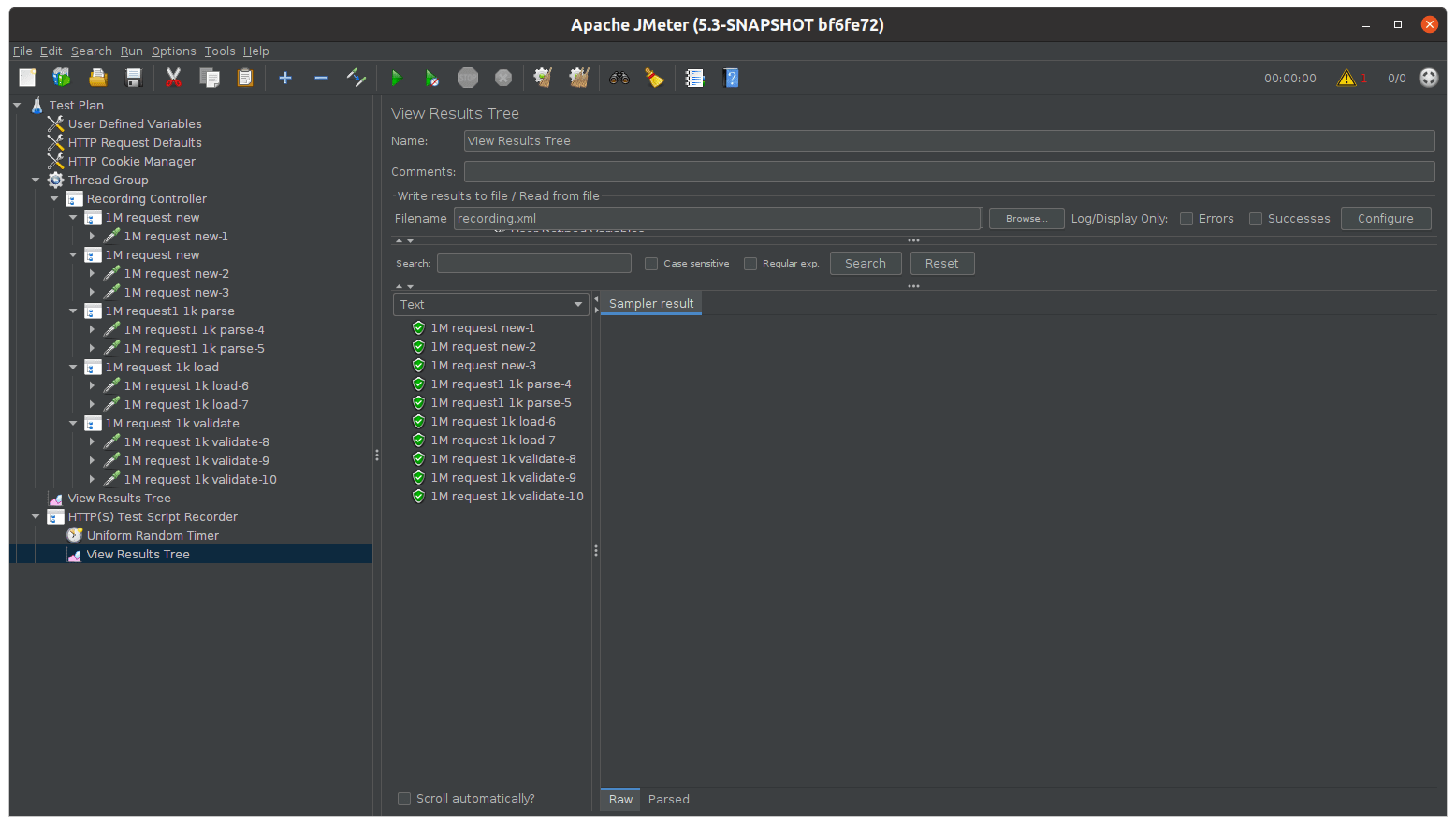
Task: View the log errors warning triangle icon
Action: click(1347, 78)
